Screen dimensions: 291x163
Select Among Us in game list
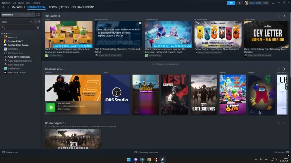[12, 37]
